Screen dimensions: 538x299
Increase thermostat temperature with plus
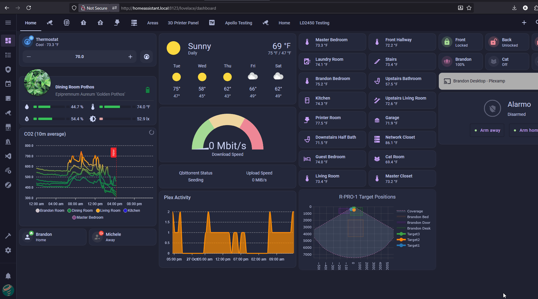[x=130, y=57]
